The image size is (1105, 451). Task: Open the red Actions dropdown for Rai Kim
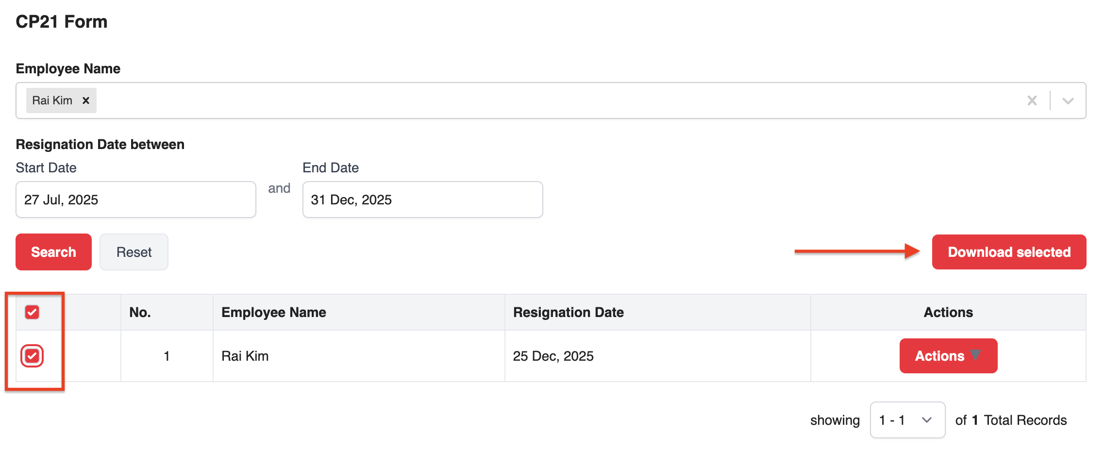click(x=948, y=356)
